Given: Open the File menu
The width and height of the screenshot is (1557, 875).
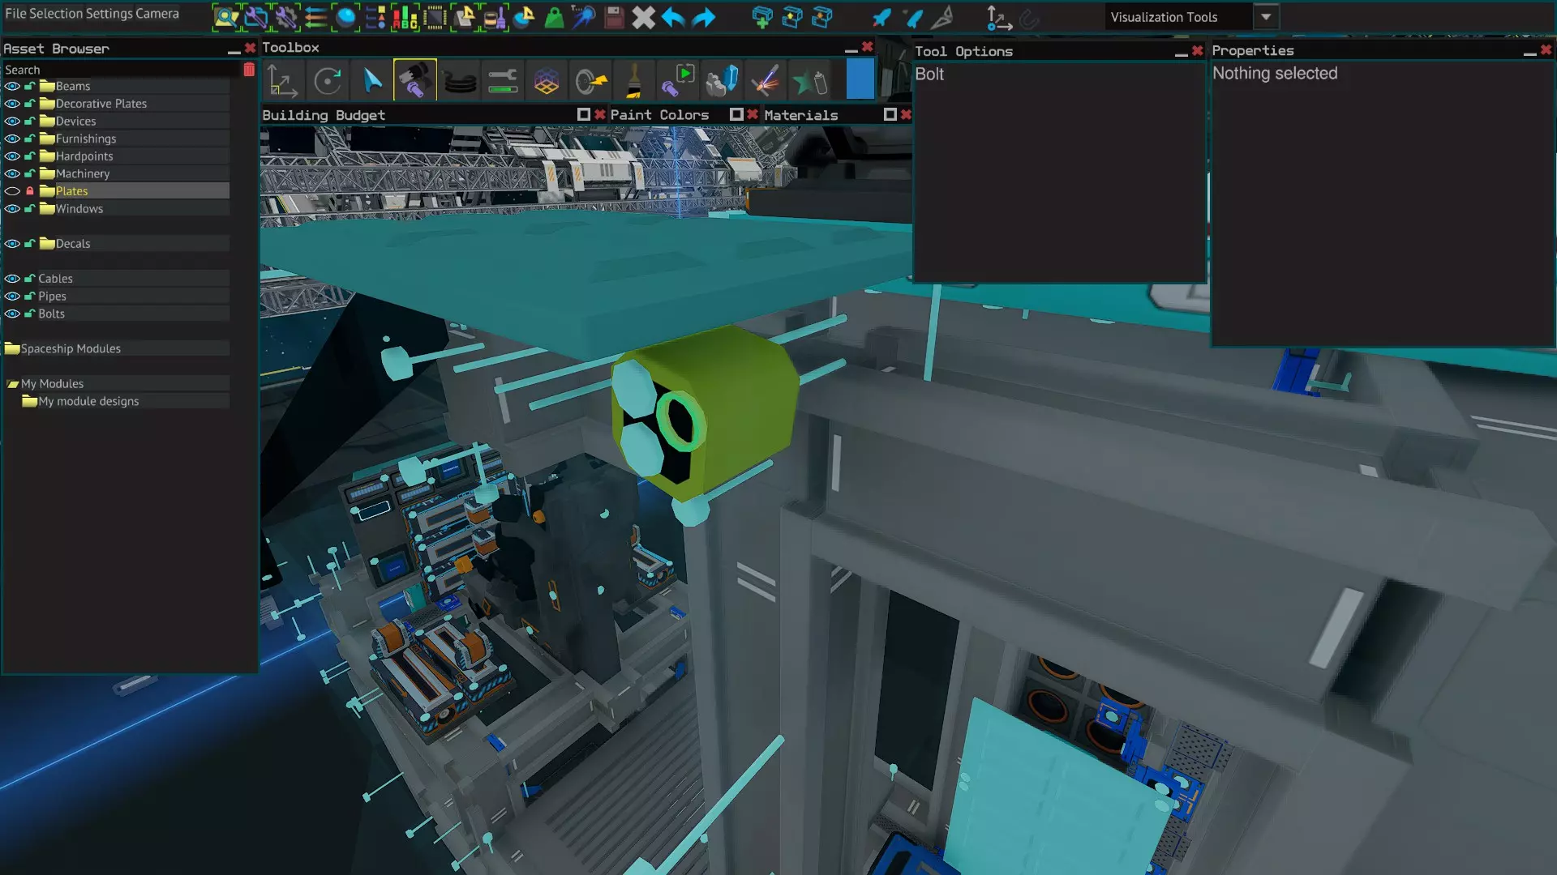Looking at the screenshot, I should click(x=15, y=14).
